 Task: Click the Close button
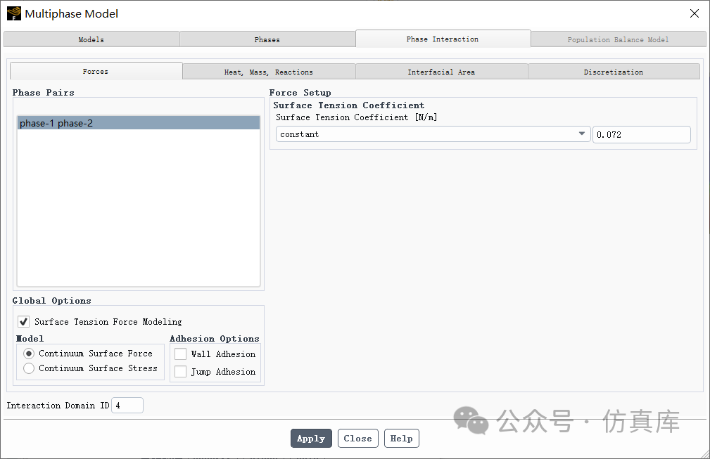pyautogui.click(x=357, y=438)
